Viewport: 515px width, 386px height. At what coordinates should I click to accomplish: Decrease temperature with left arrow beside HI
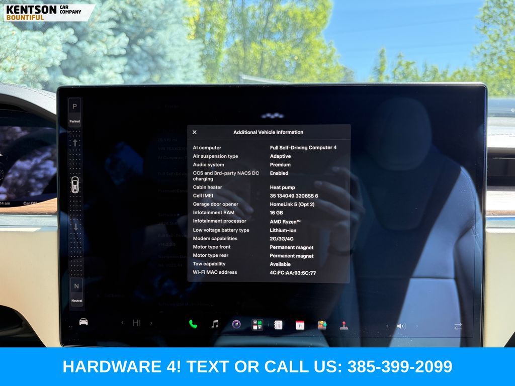point(123,323)
